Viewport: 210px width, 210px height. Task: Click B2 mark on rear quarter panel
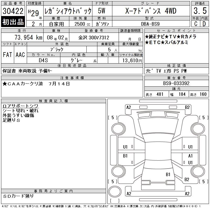pos(187,180)
